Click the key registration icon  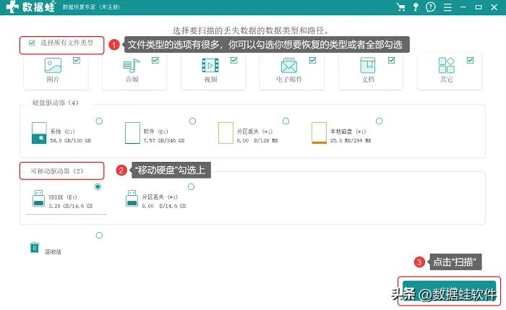[x=416, y=7]
